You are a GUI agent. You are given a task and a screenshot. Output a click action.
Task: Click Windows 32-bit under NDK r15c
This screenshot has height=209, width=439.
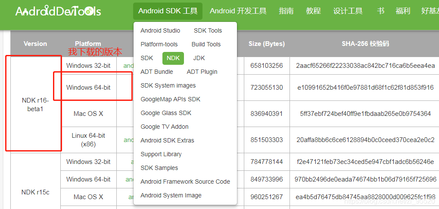(88, 161)
